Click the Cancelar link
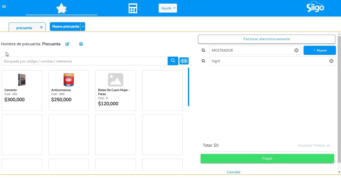341x178 pixels. pyautogui.click(x=233, y=172)
